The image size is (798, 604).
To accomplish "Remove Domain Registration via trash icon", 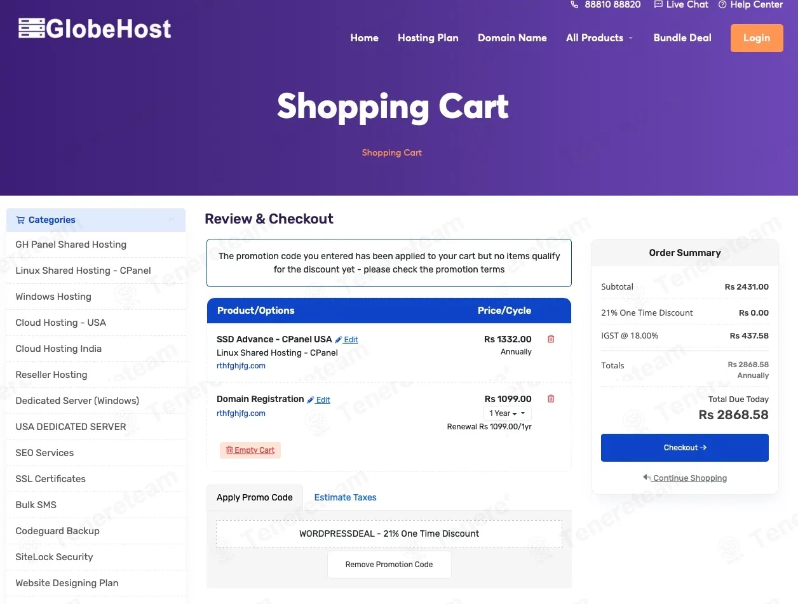I will tap(551, 399).
